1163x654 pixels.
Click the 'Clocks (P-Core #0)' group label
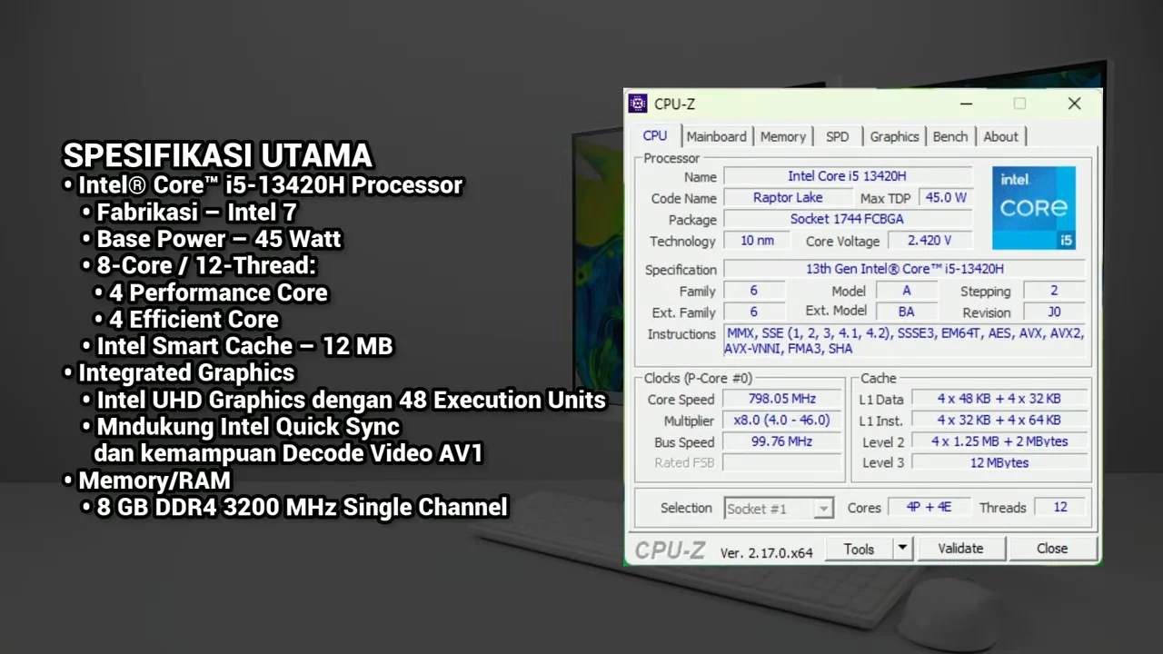[698, 378]
